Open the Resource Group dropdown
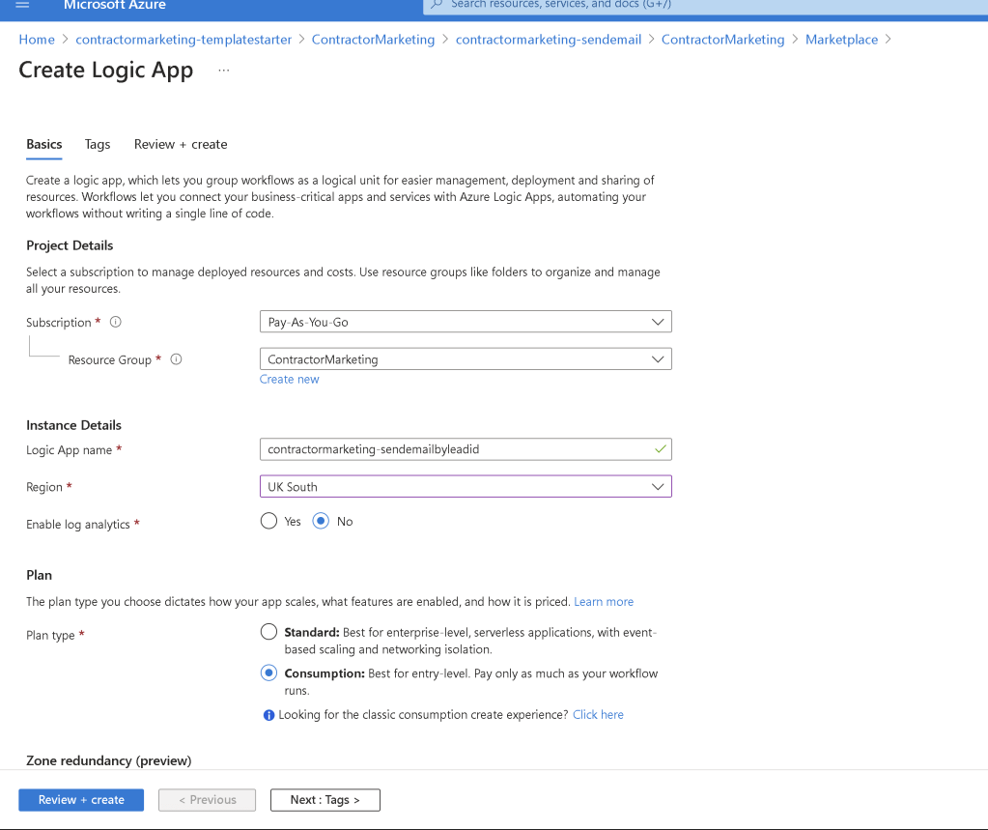The height and width of the screenshot is (830, 988). click(466, 359)
